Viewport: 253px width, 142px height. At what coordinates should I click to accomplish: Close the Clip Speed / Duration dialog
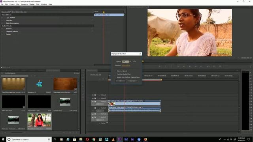click(140, 54)
